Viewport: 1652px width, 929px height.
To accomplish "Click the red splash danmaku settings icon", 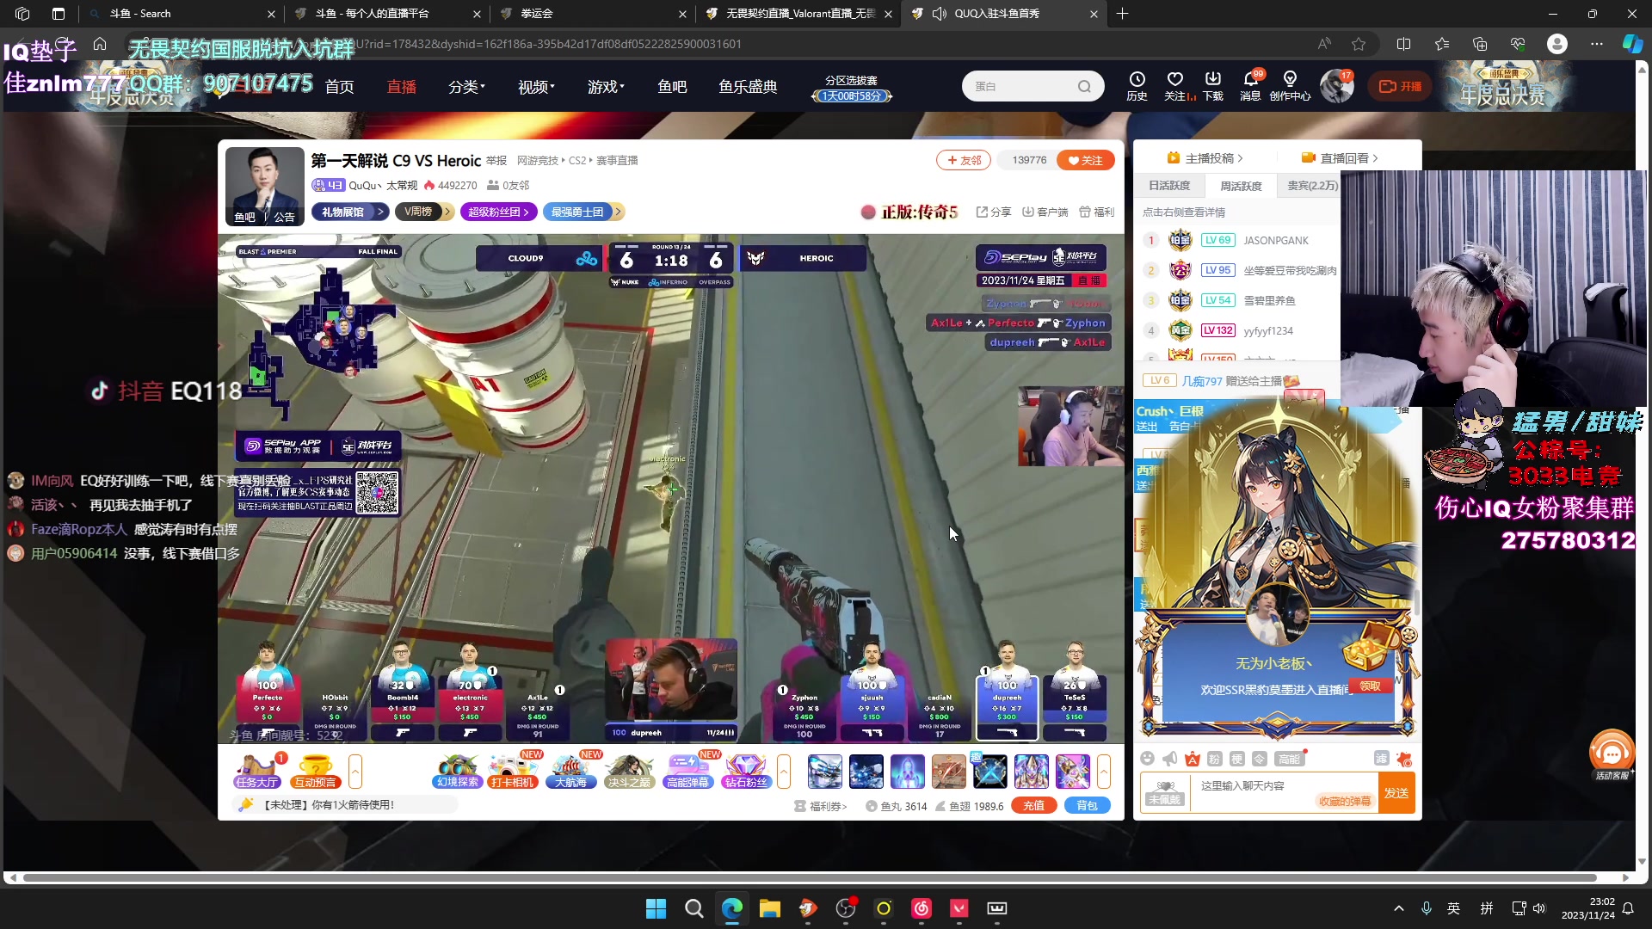I will tap(1404, 759).
